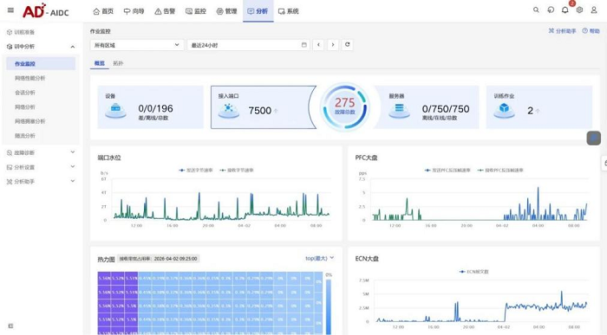This screenshot has width=607, height=335.
Task: Click the calendar icon in time range field
Action: click(x=303, y=45)
